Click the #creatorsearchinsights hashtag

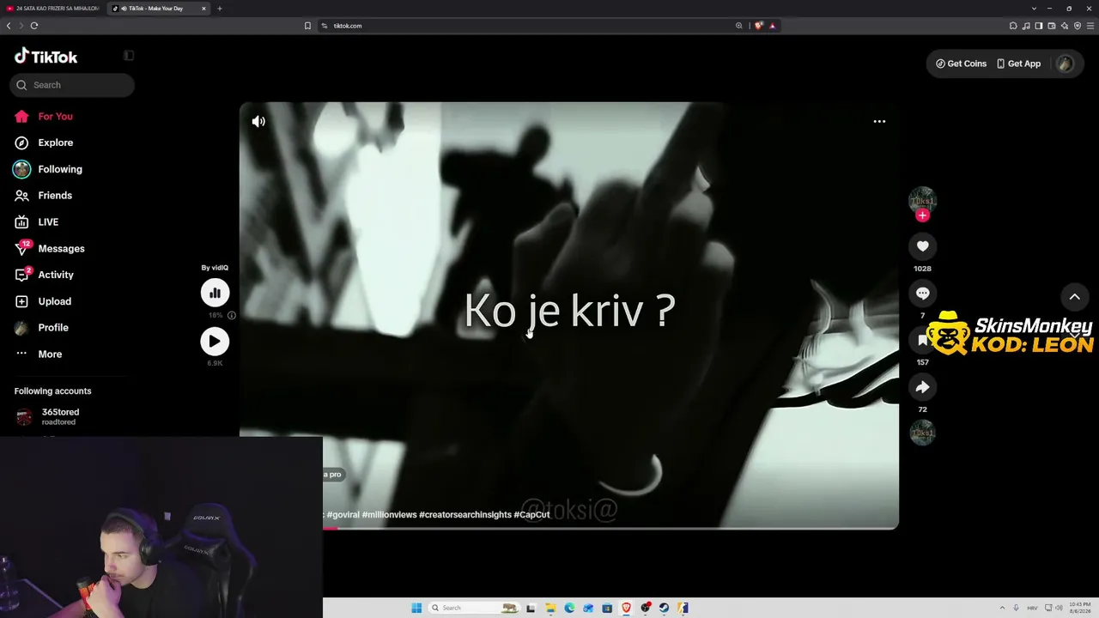click(465, 514)
